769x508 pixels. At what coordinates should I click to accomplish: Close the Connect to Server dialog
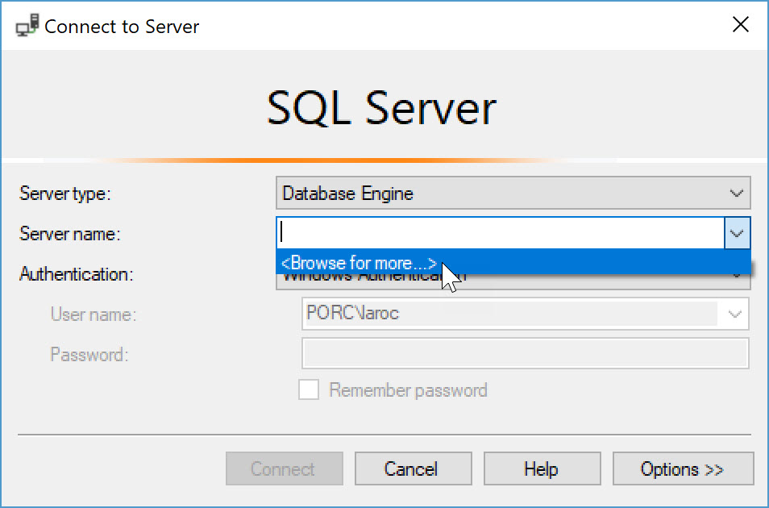tap(740, 24)
